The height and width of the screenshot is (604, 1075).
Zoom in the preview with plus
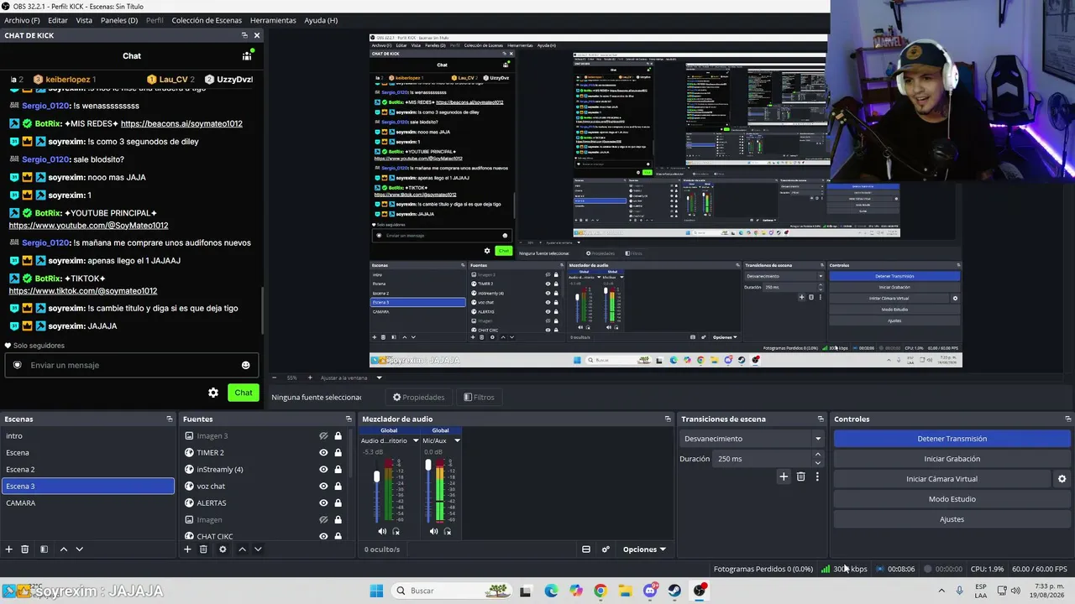310,377
